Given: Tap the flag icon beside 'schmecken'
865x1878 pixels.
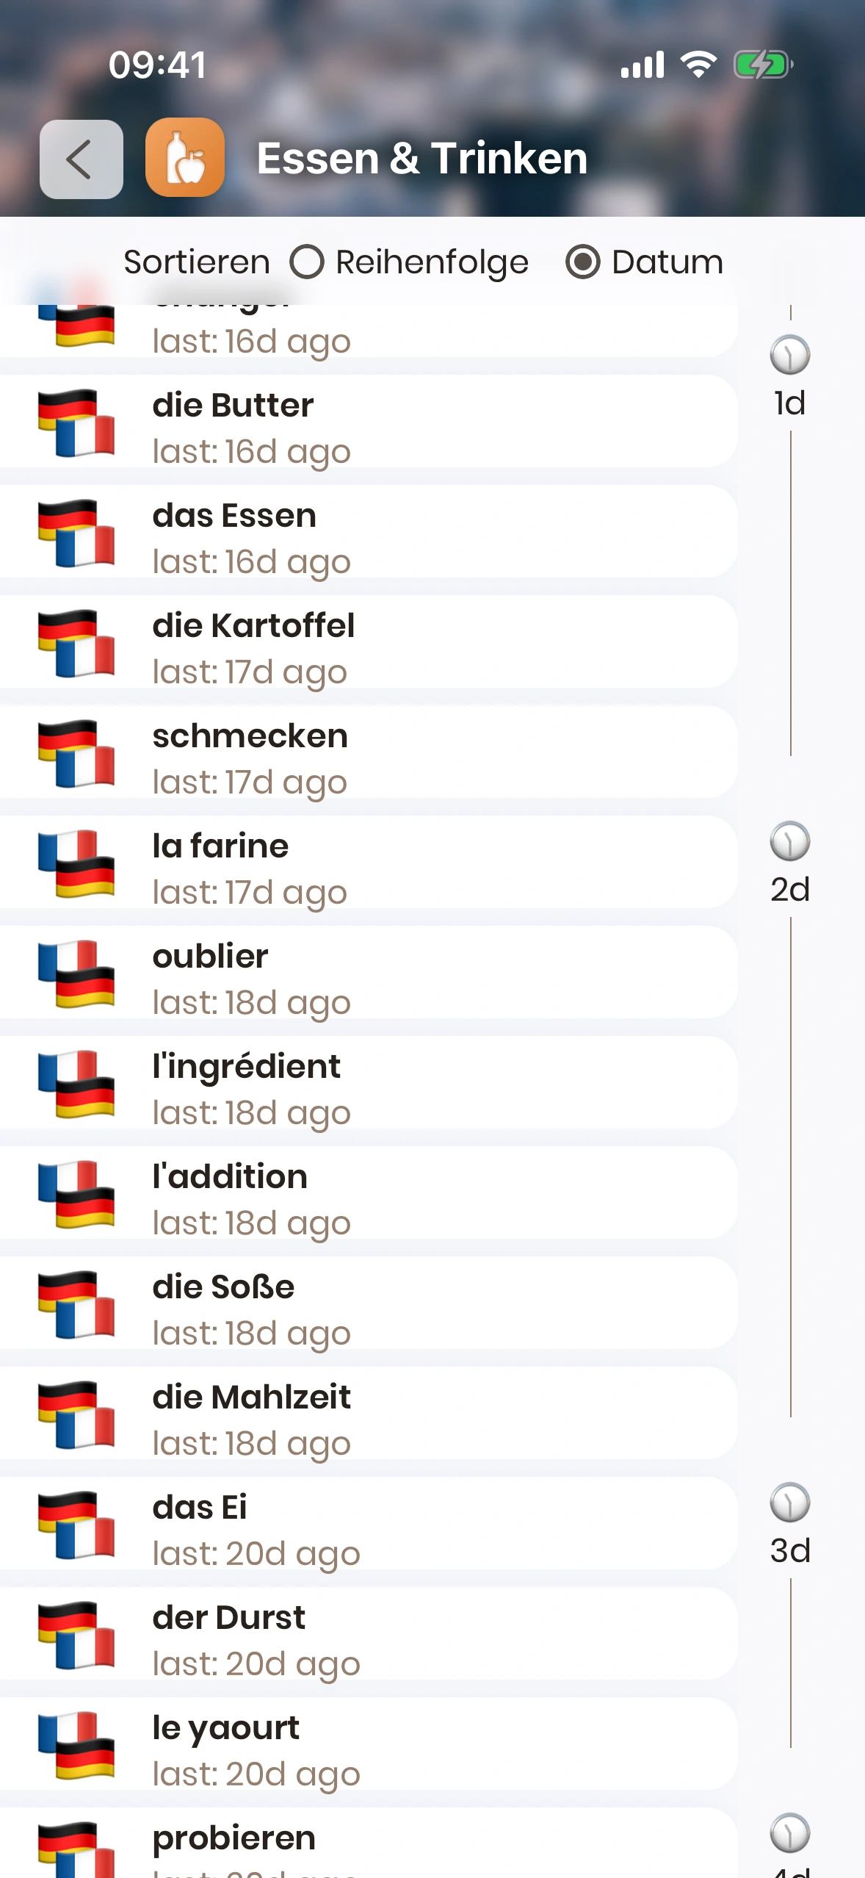Looking at the screenshot, I should [76, 754].
